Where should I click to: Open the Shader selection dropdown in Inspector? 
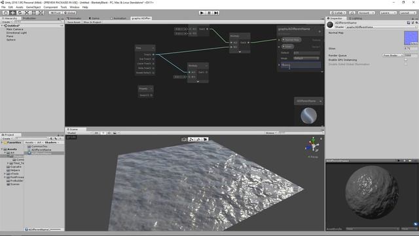[x=381, y=27]
